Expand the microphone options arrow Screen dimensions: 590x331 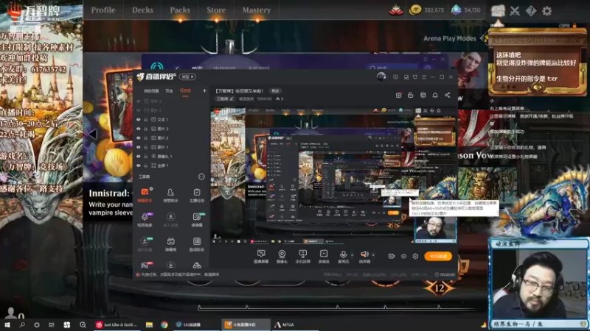[352, 255]
